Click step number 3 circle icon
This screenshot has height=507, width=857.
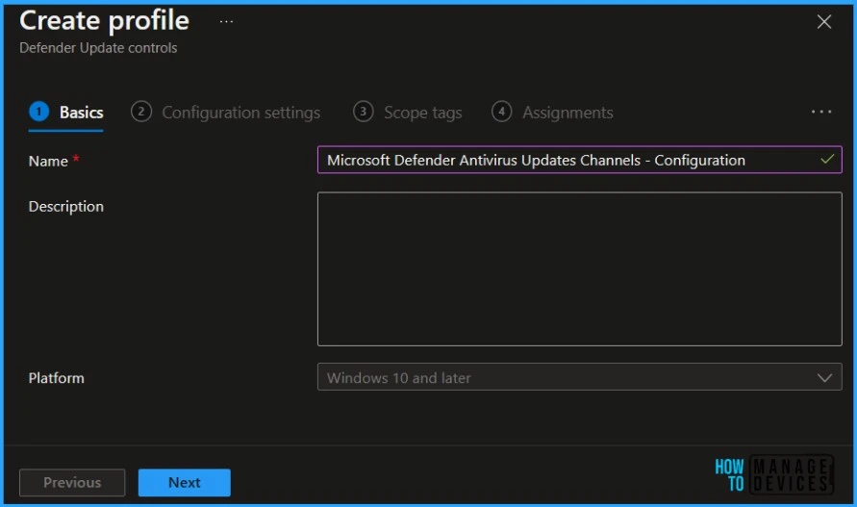coord(363,112)
